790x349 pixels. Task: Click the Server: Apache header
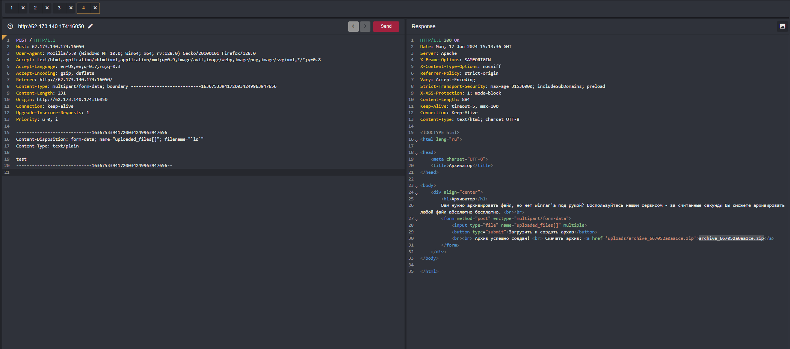(438, 53)
